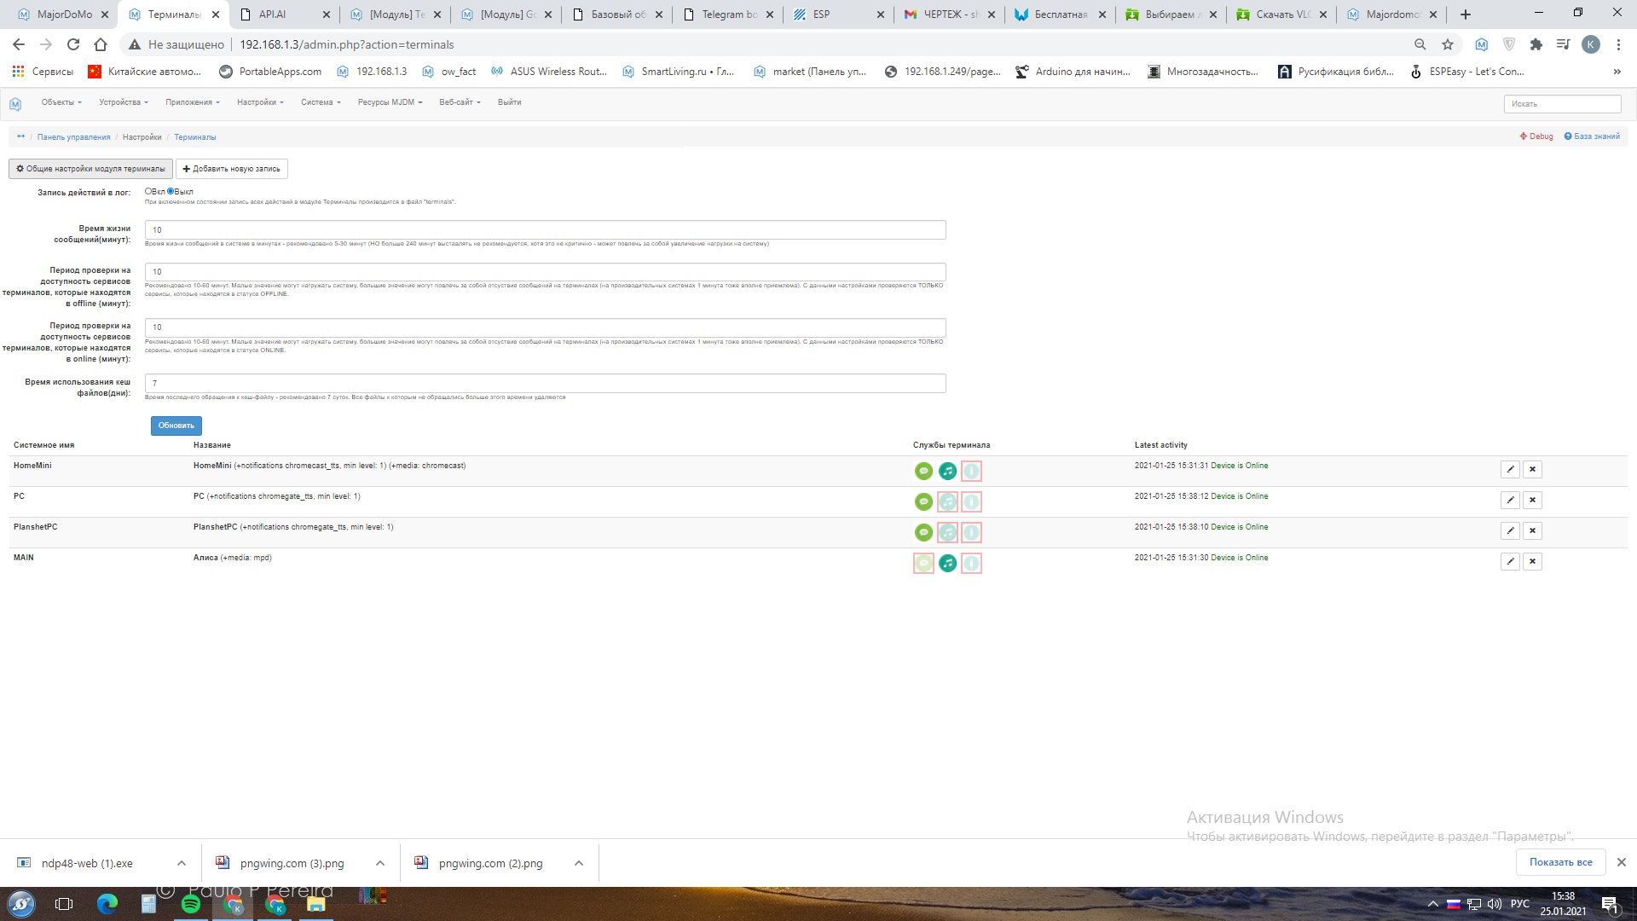Screen dimensions: 1637x921
Task: Click the green message icon in PC row
Action: click(x=923, y=501)
